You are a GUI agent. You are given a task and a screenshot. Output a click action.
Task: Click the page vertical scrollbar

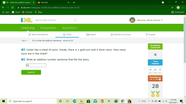click(x=185, y=40)
